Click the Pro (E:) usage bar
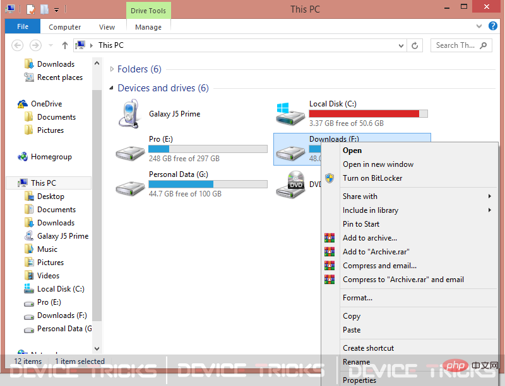The image size is (505, 386). click(x=208, y=149)
